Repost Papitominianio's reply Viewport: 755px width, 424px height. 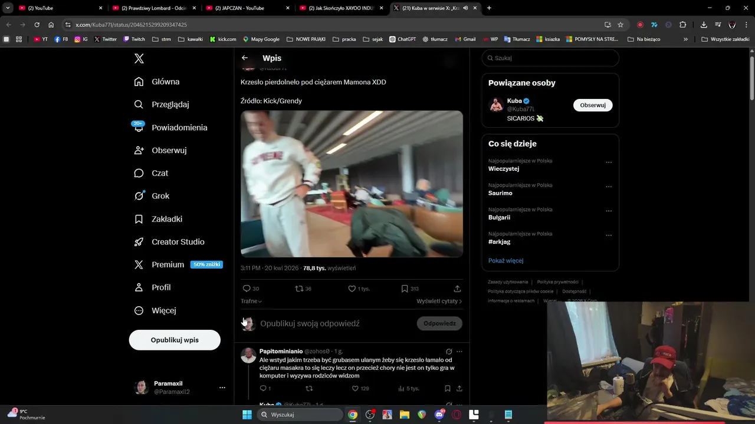click(309, 389)
